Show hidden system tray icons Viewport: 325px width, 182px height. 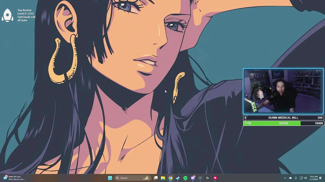click(285, 178)
